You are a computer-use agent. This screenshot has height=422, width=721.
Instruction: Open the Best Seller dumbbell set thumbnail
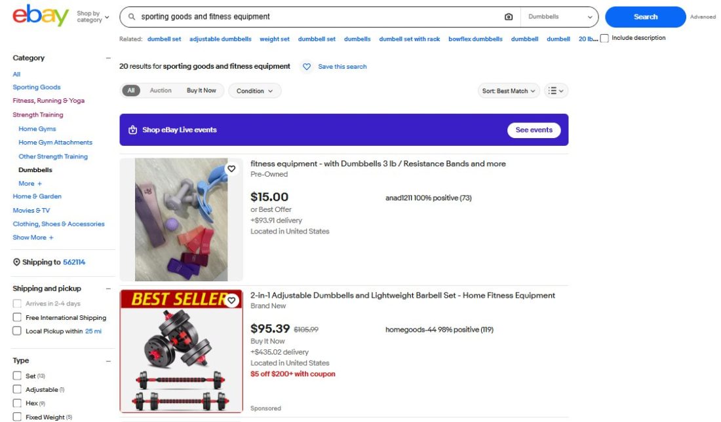tap(181, 351)
